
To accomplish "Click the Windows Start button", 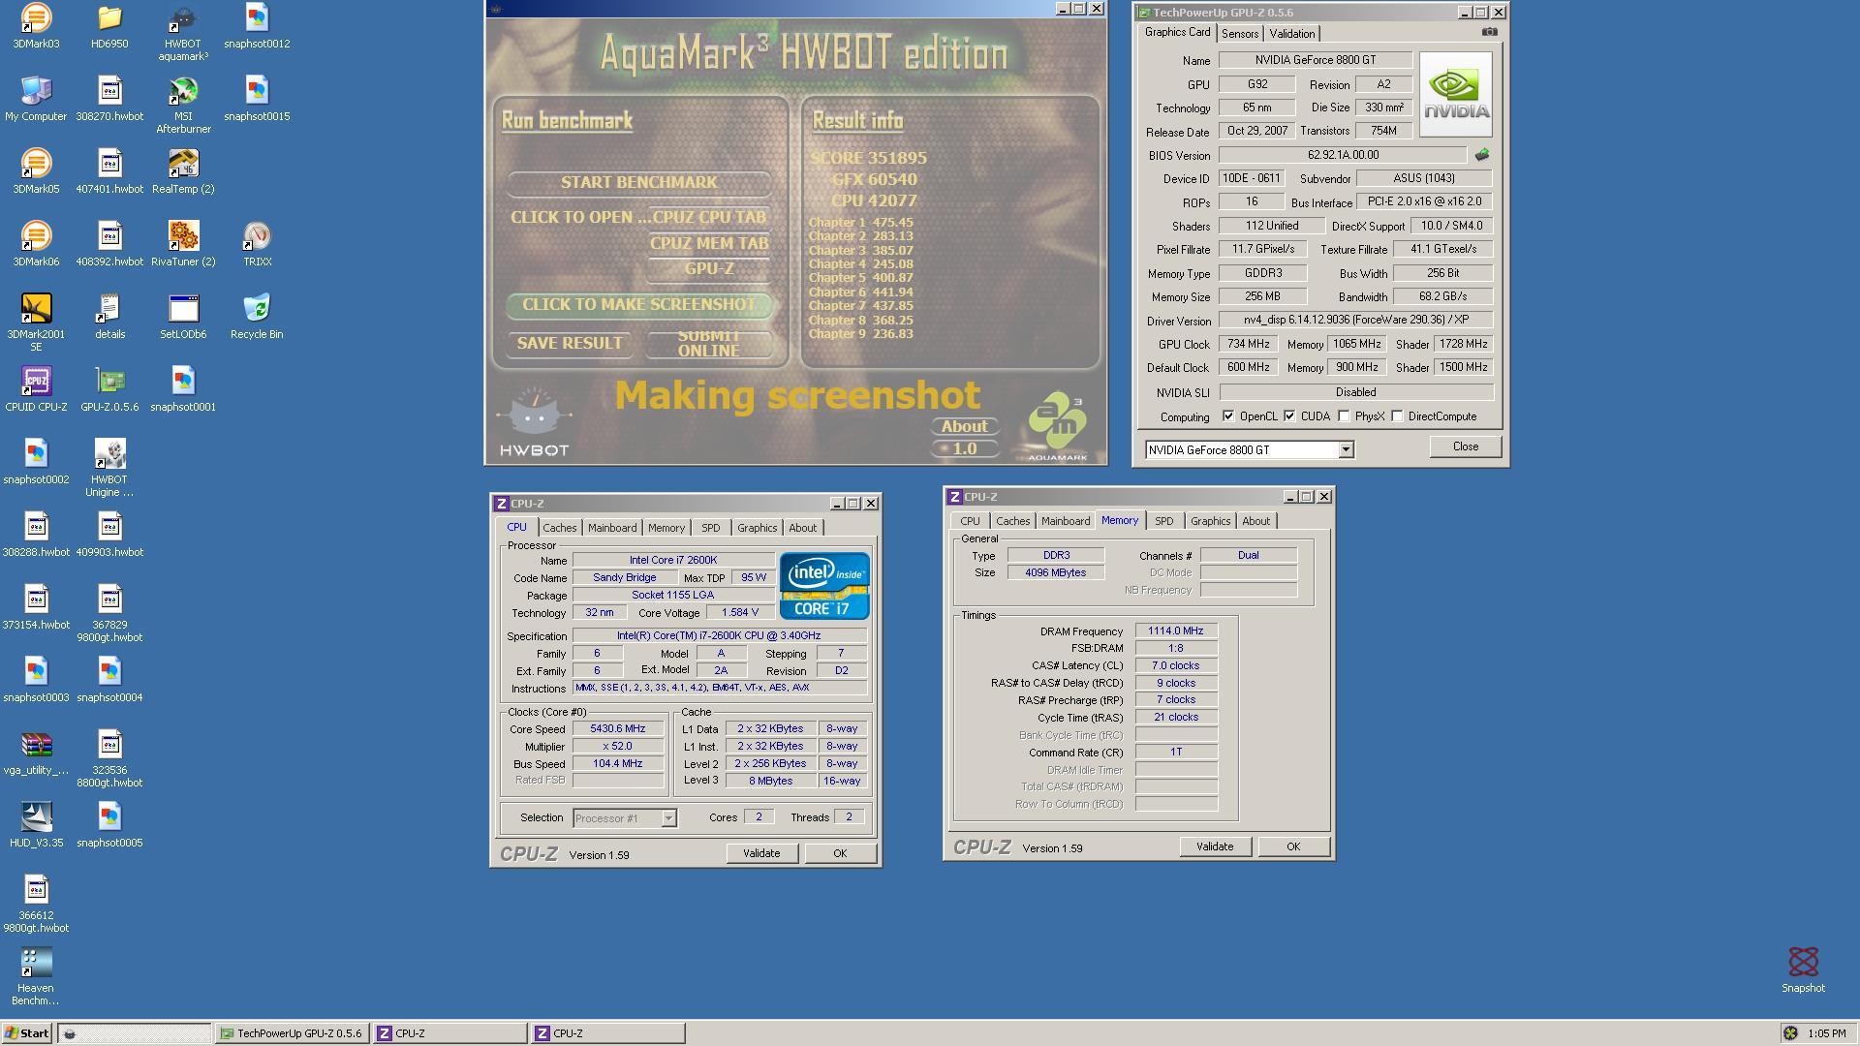I will (27, 1033).
